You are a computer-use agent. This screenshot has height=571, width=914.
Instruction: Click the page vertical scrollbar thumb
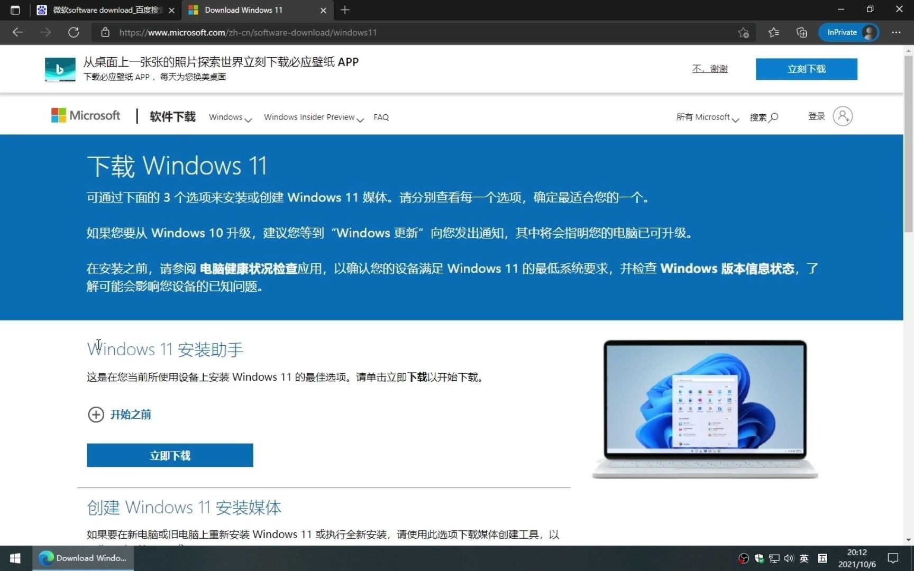(909, 143)
